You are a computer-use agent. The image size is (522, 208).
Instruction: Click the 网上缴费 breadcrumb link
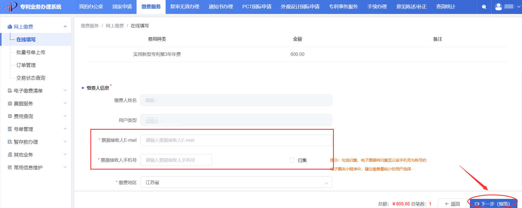[115, 26]
